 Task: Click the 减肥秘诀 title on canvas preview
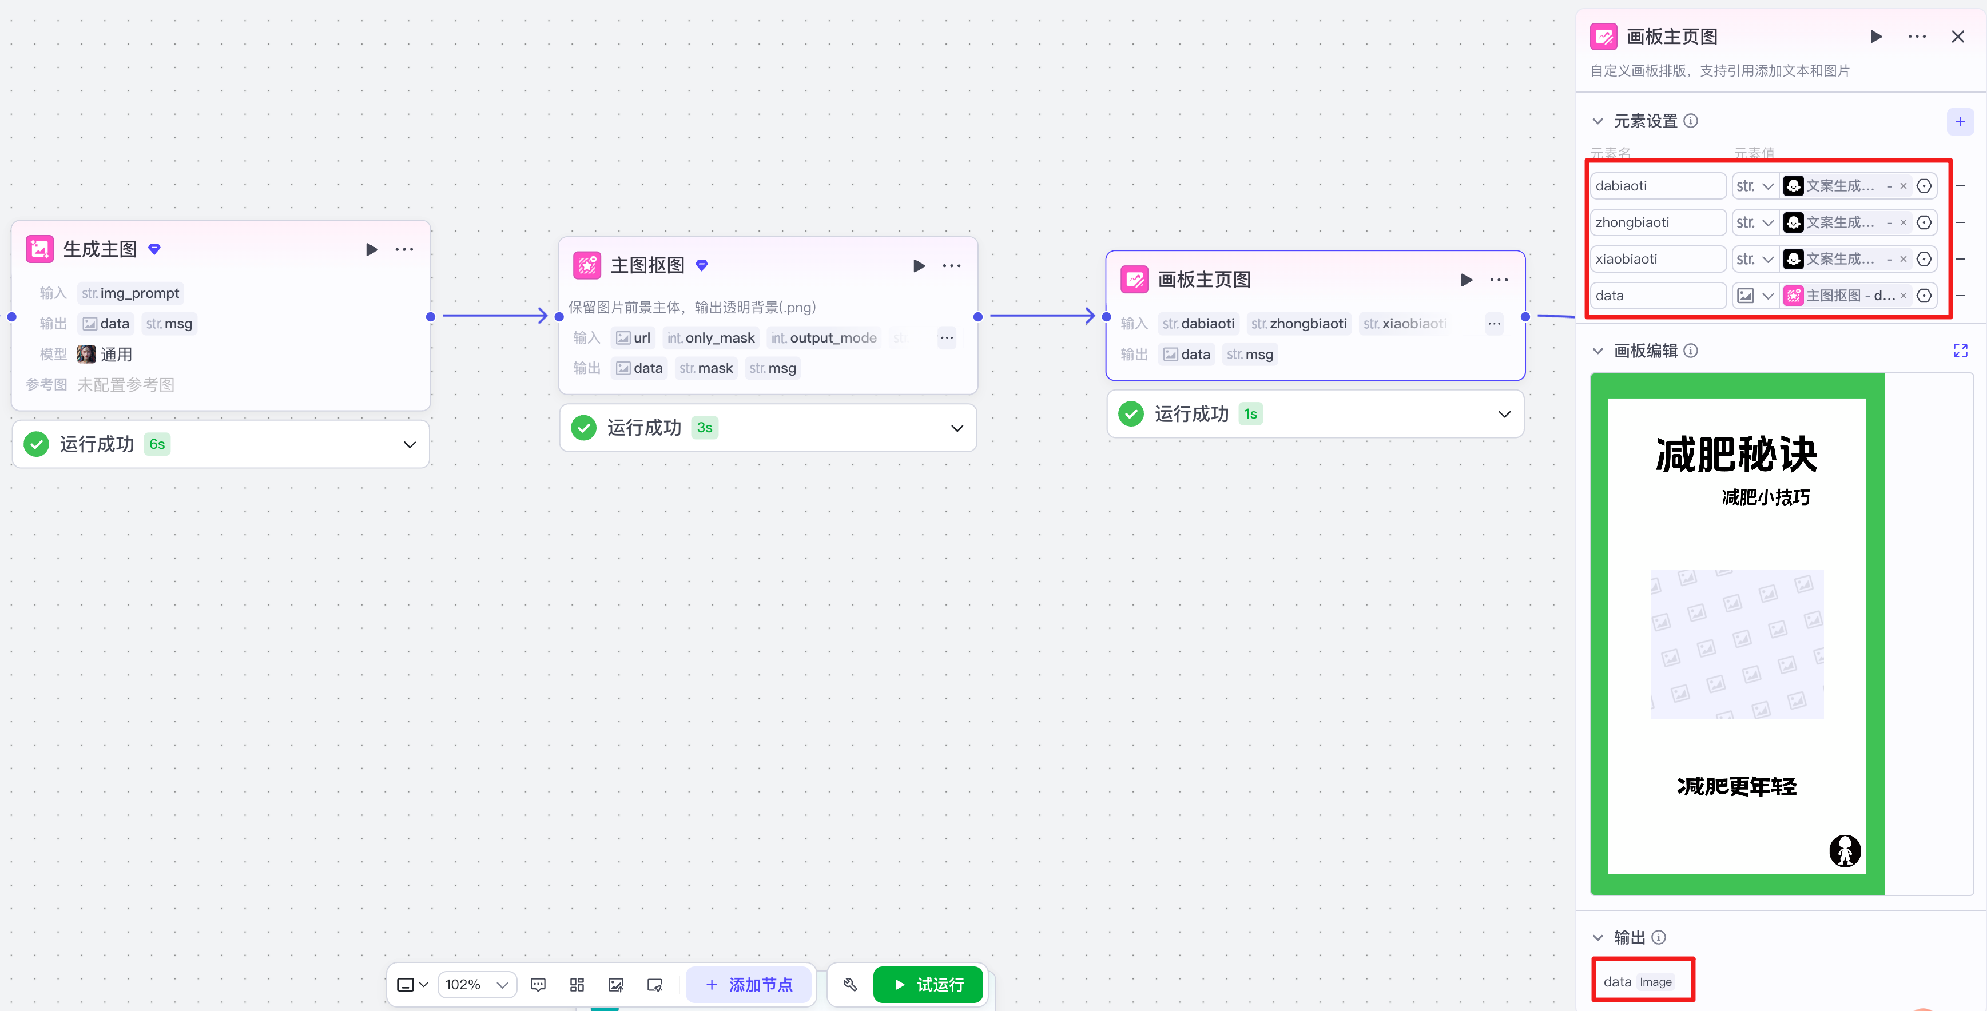1735,454
